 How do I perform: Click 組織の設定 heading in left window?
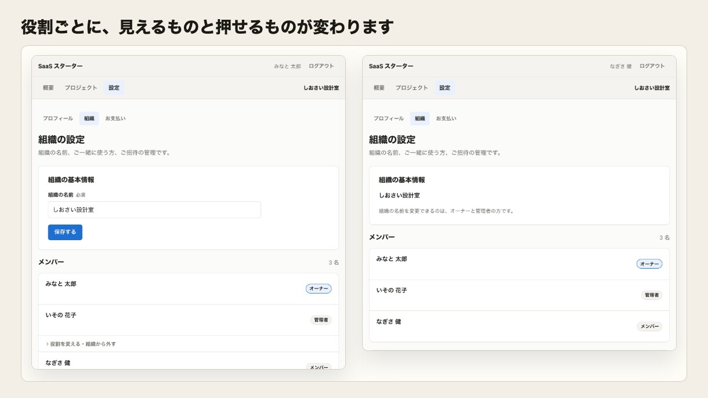62,140
